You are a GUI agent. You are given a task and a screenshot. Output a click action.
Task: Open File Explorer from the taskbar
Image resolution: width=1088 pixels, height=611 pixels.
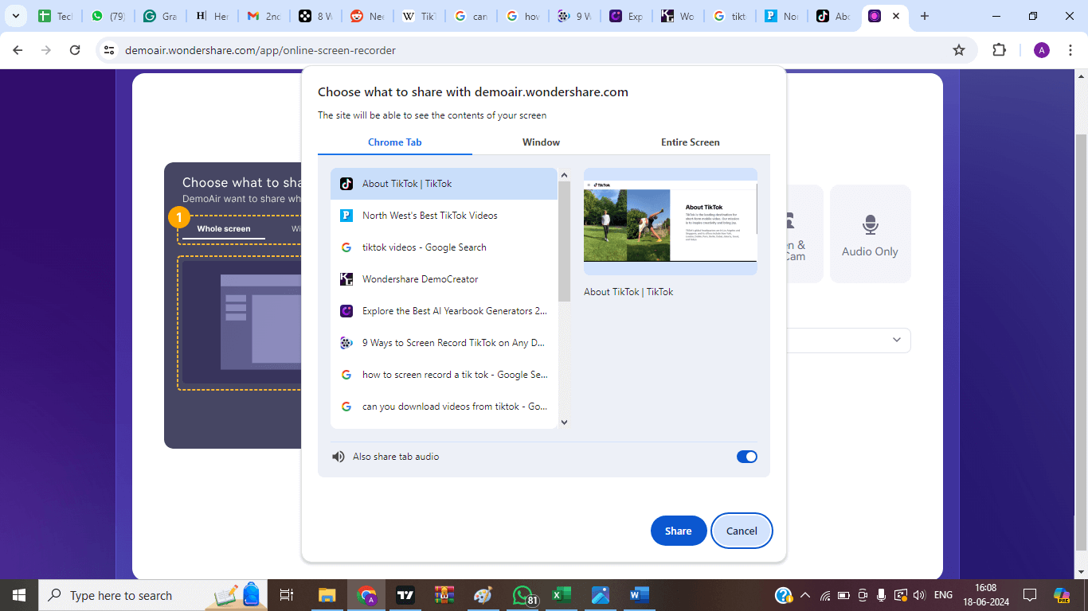coord(327,595)
